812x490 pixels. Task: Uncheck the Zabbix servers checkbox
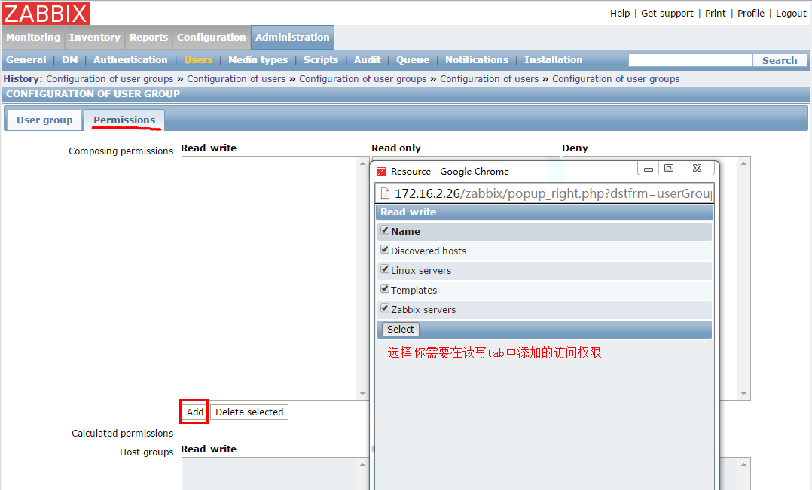tap(385, 309)
